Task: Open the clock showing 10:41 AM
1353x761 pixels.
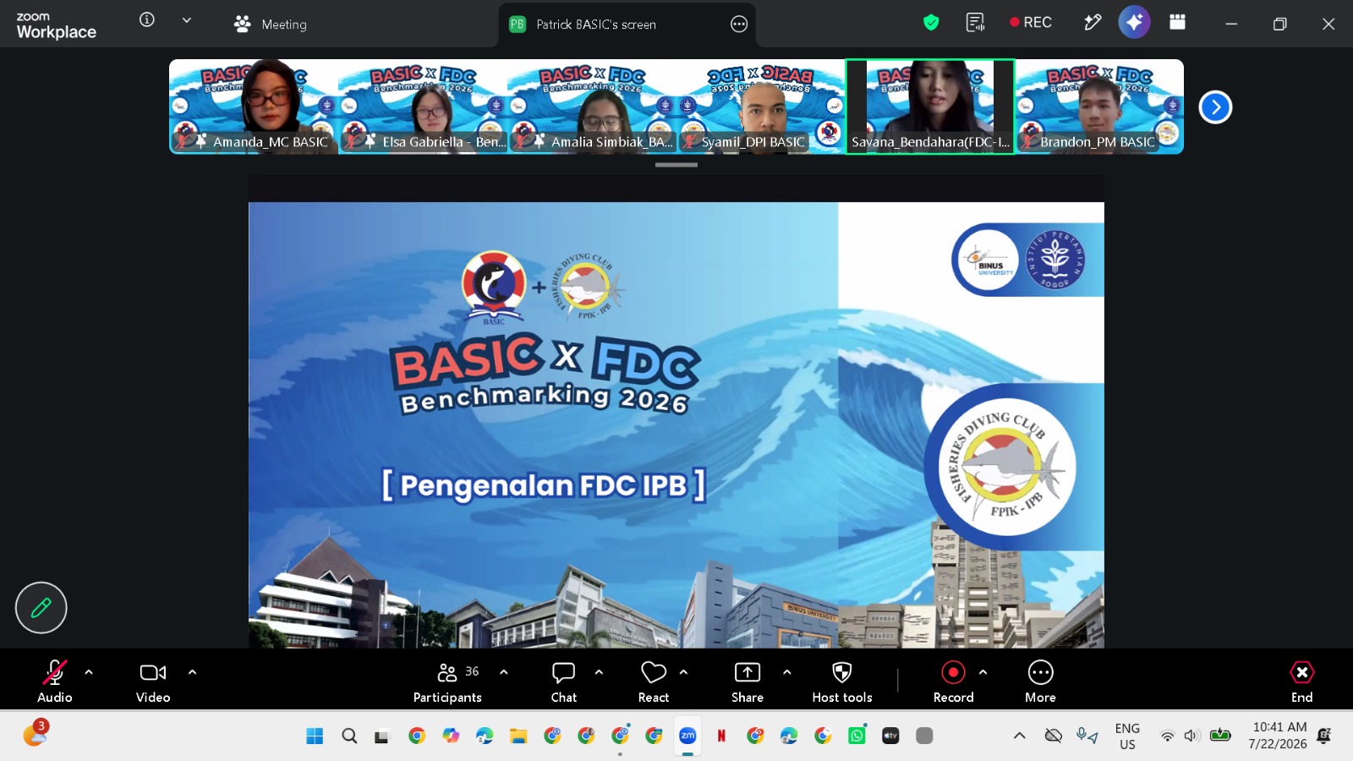Action: pyautogui.click(x=1279, y=736)
